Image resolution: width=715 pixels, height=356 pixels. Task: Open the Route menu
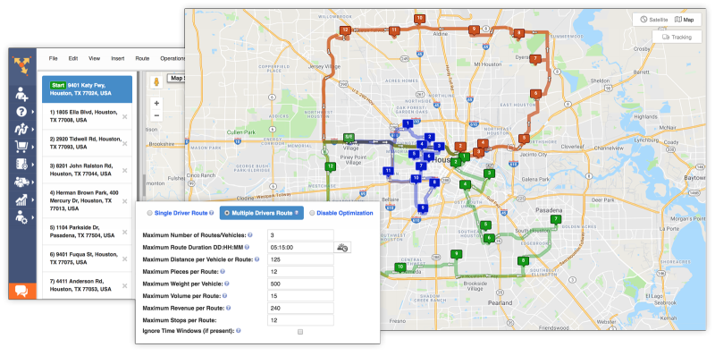point(142,58)
